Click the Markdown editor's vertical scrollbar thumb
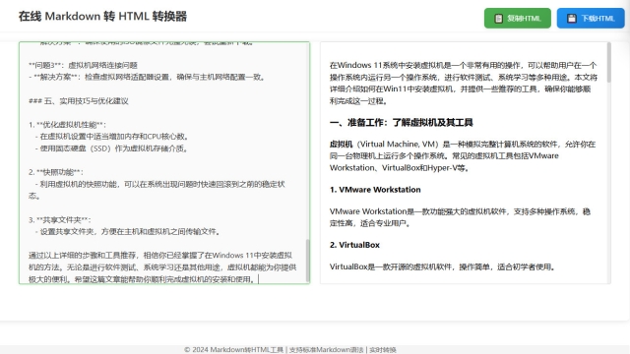Screen dimensions: 630x354 click(308, 261)
